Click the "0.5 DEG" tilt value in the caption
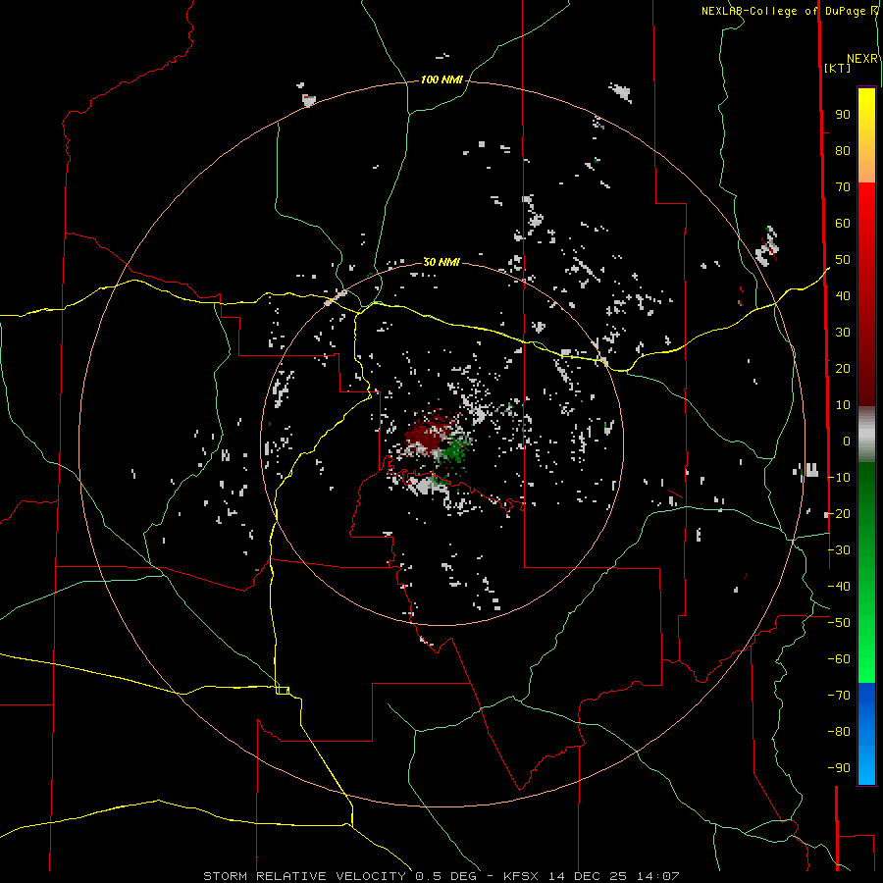Viewport: 883px width, 883px height. 446,876
